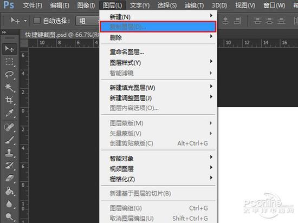This screenshot has width=298, height=223.
Task: Select the Eyedropper tool
Action: [x=9, y=113]
